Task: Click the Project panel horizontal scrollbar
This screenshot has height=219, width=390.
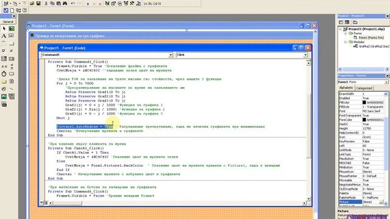Action: tap(364, 69)
